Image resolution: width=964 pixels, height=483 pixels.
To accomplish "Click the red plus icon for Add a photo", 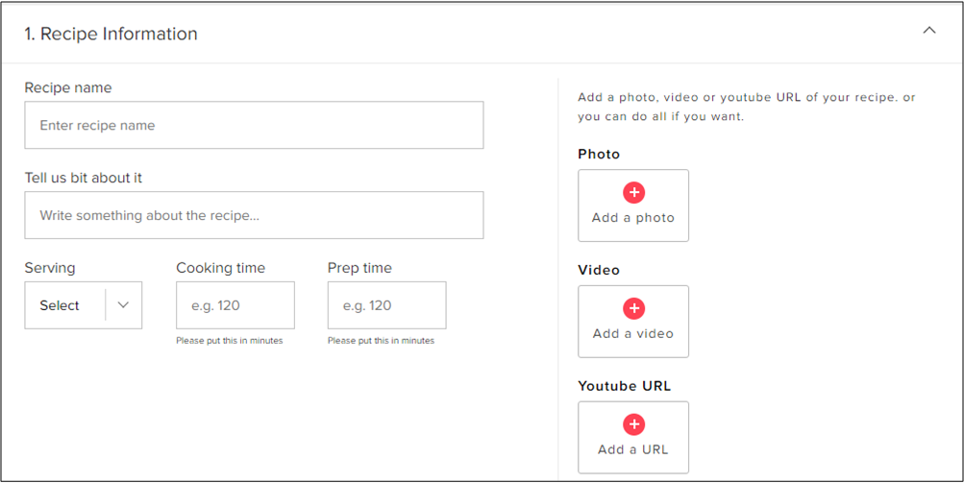I will (633, 192).
